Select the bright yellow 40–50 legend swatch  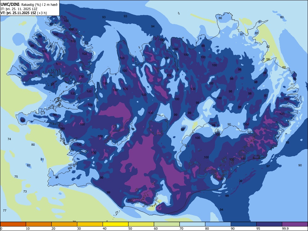pos(115,224)
